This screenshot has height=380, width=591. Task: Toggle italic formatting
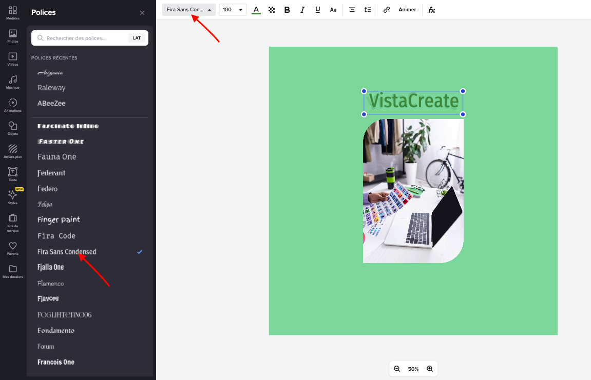(x=302, y=10)
